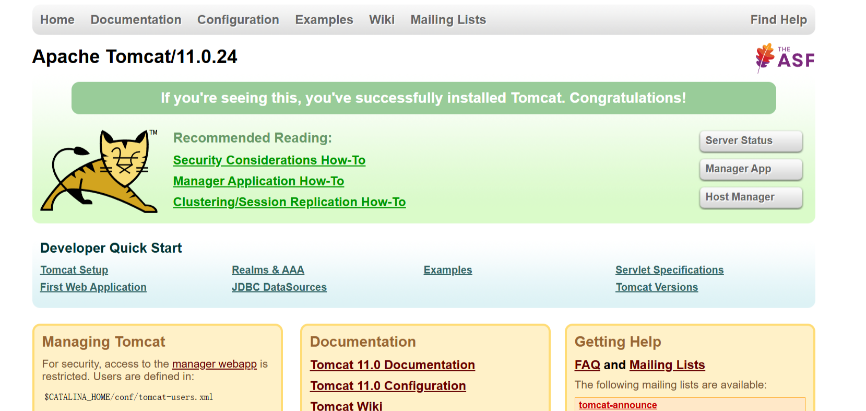
Task: Click the $CATALINA_HOME/conf/tomcat-users.xml path text
Action: tap(128, 397)
